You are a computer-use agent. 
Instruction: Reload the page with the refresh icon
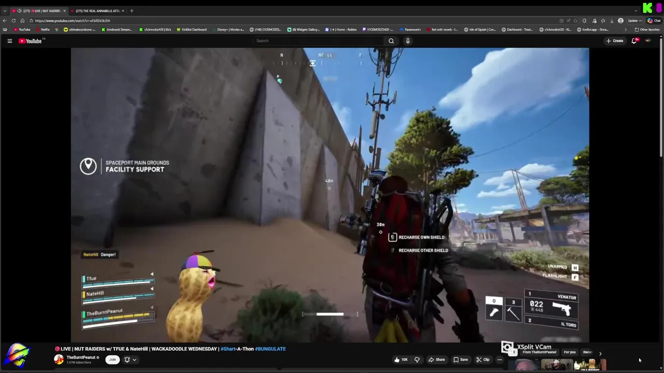(x=14, y=21)
